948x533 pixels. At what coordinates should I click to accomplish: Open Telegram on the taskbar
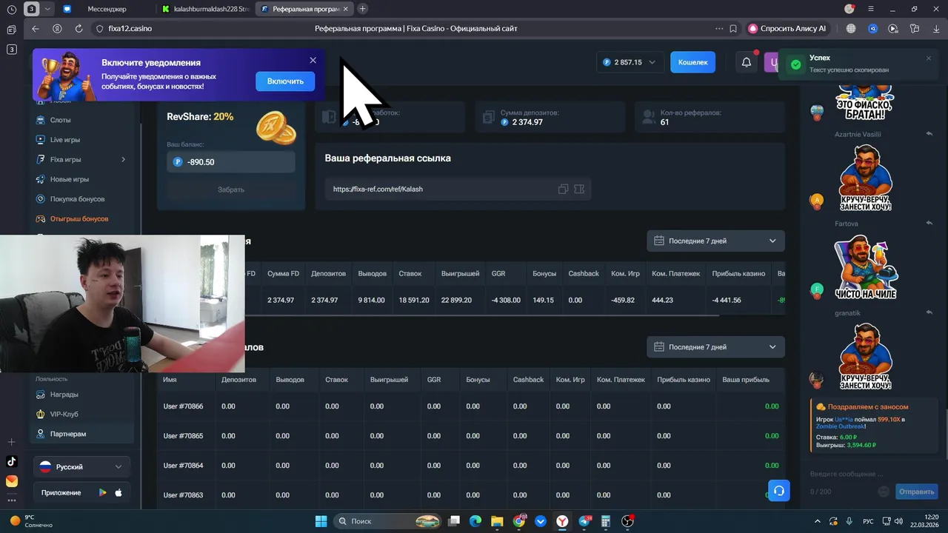(584, 521)
